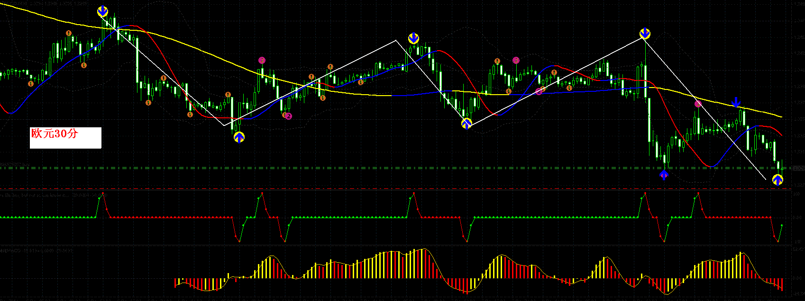Click the leftmost yellow-circled up arrow buy signal
The image size is (805, 301).
point(239,137)
